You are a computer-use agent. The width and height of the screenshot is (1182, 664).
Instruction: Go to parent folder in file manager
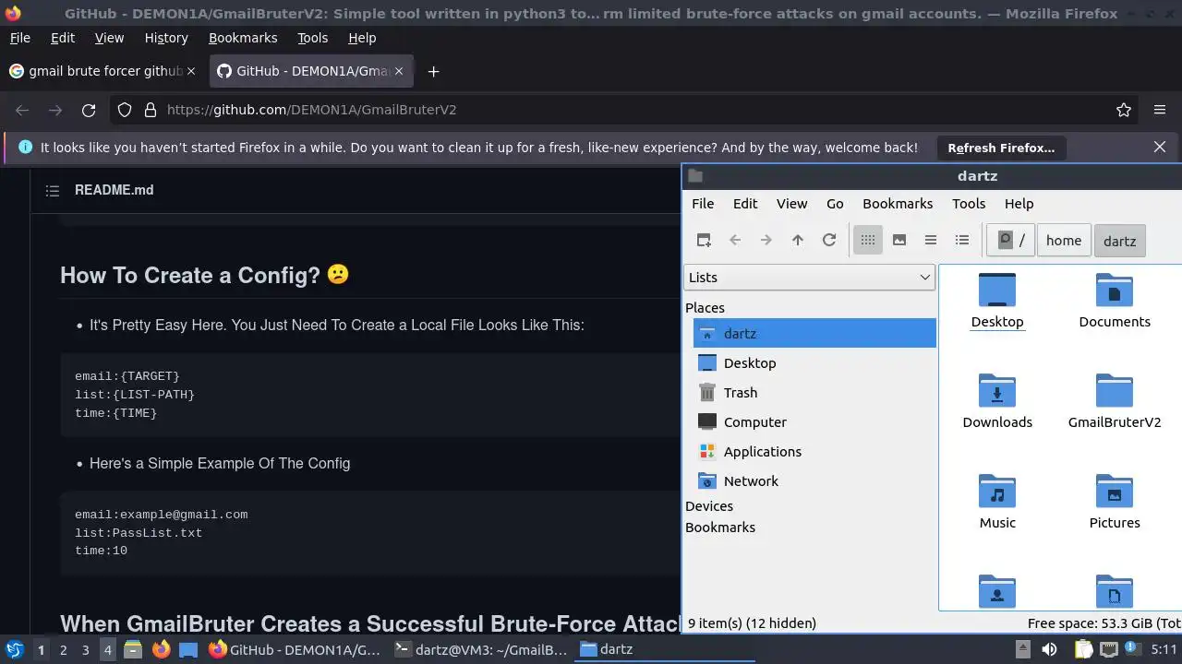pyautogui.click(x=798, y=241)
